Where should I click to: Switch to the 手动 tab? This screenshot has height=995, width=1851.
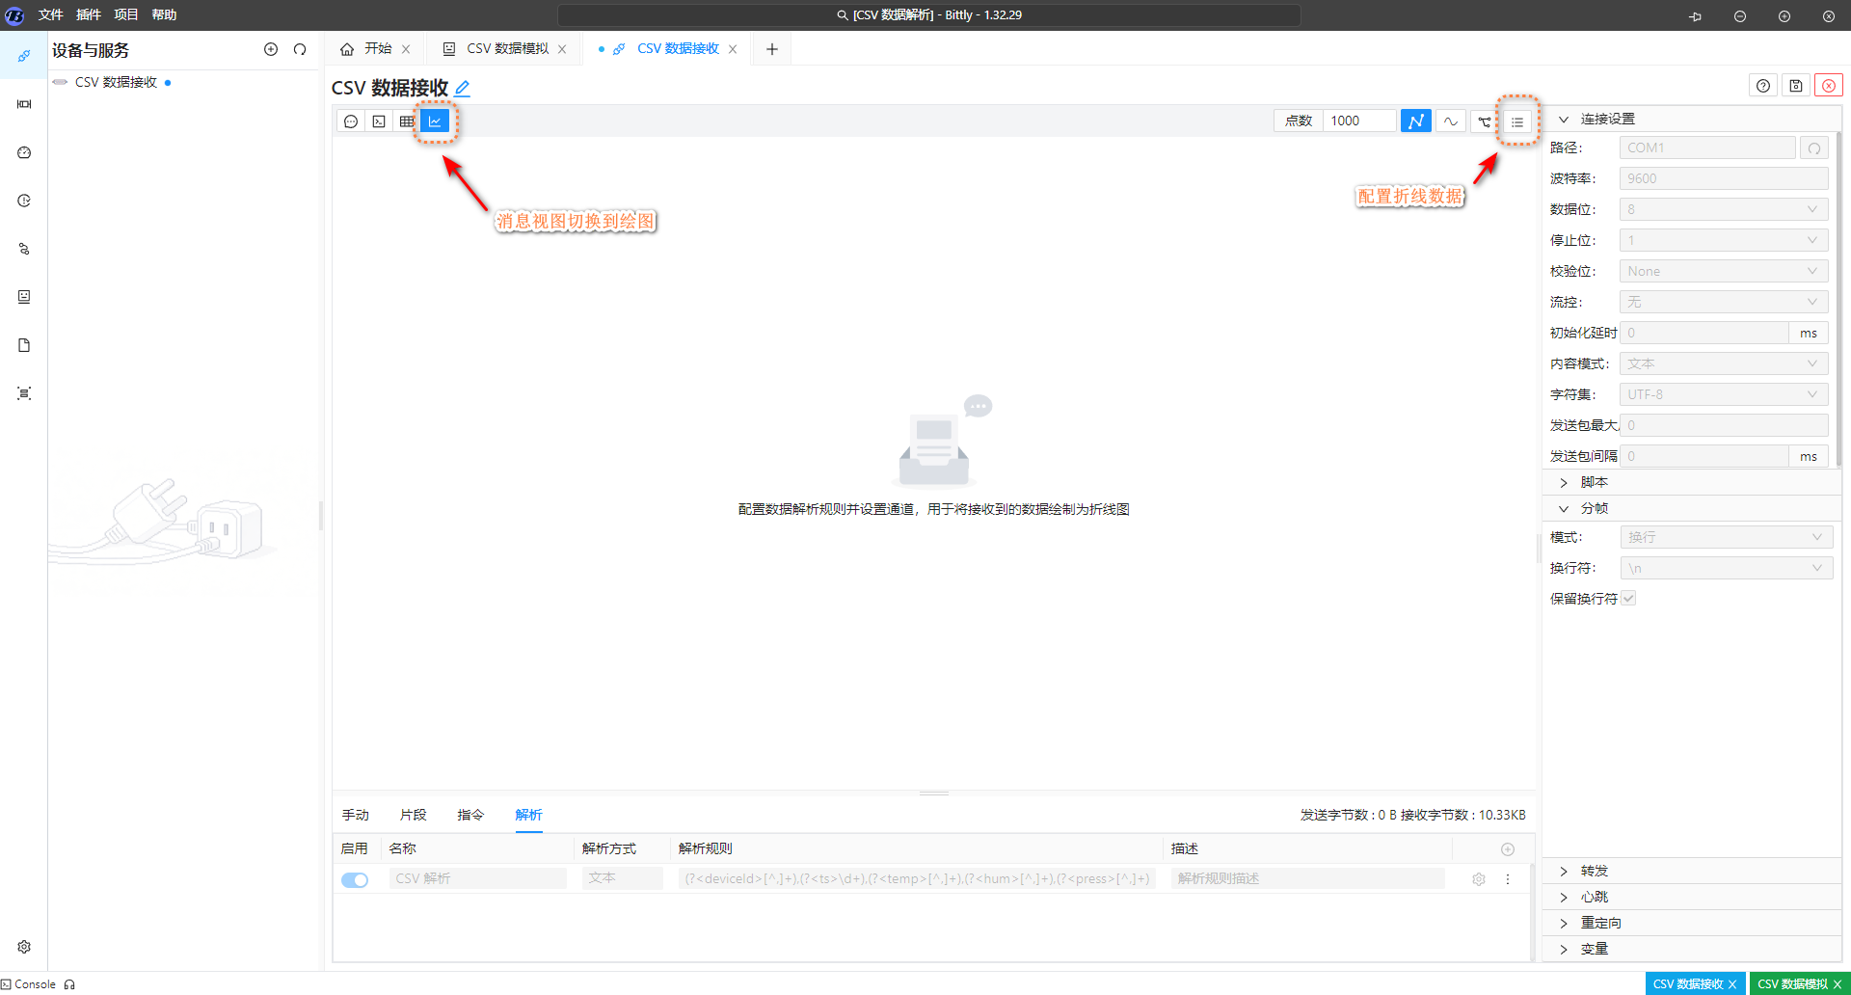355,815
